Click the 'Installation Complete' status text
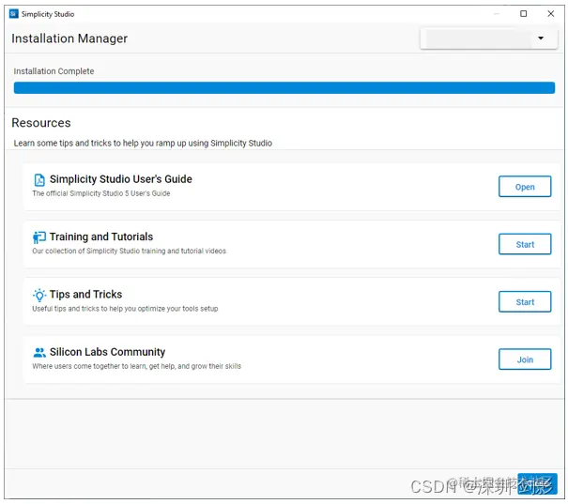568x504 pixels. tap(54, 71)
